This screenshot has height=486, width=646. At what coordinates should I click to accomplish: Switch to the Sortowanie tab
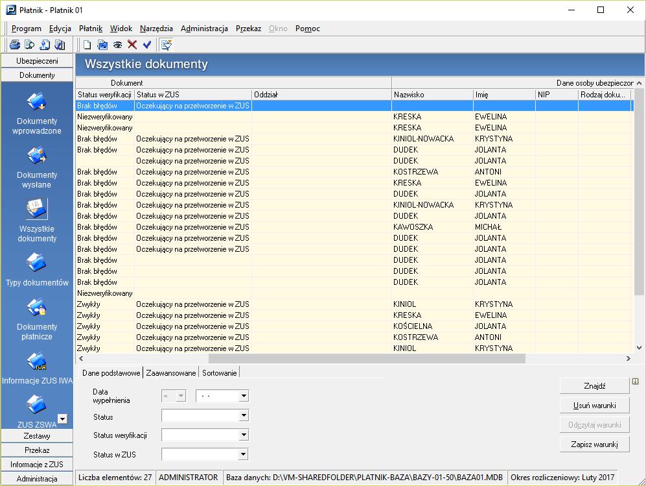[x=219, y=373]
